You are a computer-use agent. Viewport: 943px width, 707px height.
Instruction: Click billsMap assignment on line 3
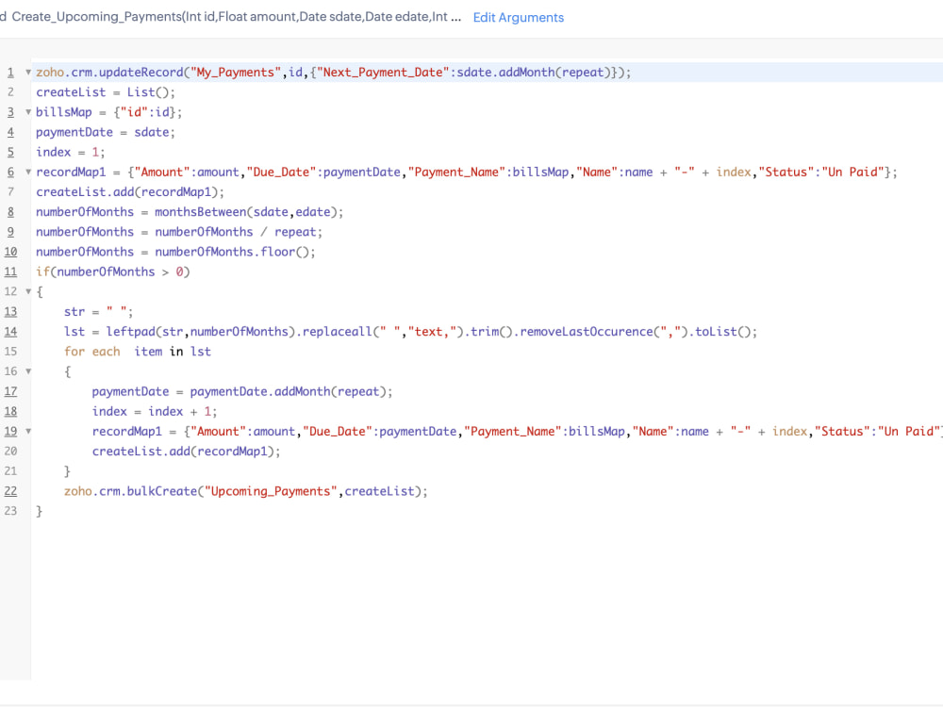(108, 112)
